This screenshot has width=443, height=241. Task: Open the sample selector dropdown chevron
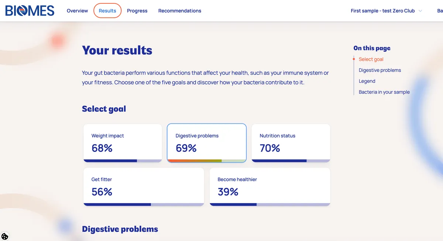(421, 11)
